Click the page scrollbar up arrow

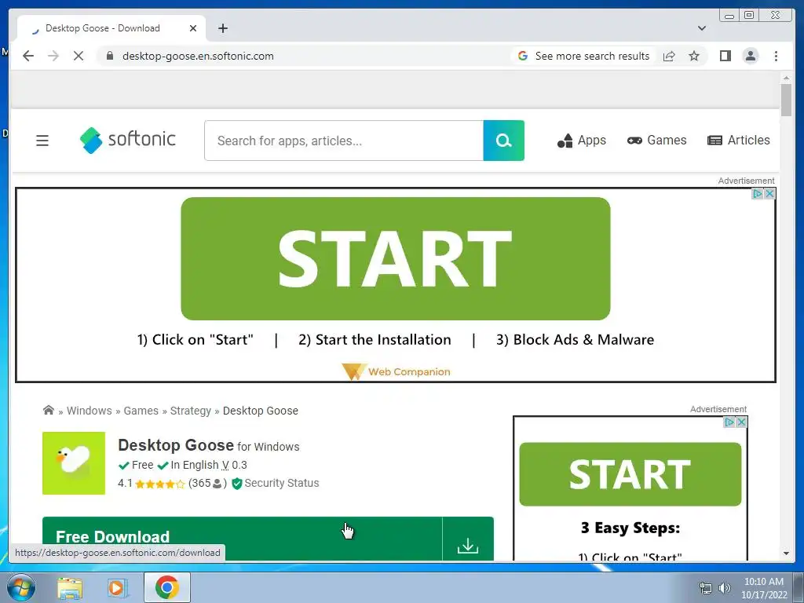pyautogui.click(x=787, y=78)
